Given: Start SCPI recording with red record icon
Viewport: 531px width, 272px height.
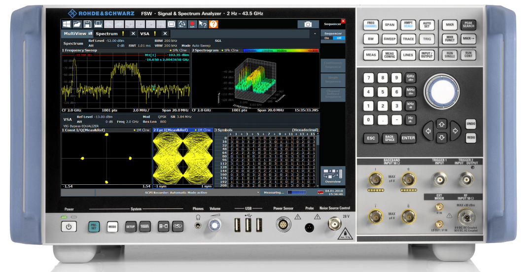Looking at the screenshot, I should pyautogui.click(x=193, y=24).
